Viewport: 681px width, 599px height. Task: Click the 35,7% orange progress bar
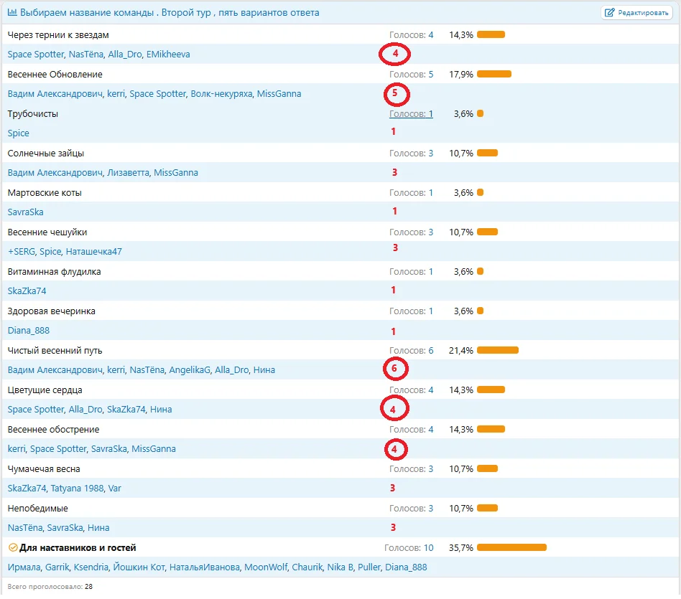[511, 547]
